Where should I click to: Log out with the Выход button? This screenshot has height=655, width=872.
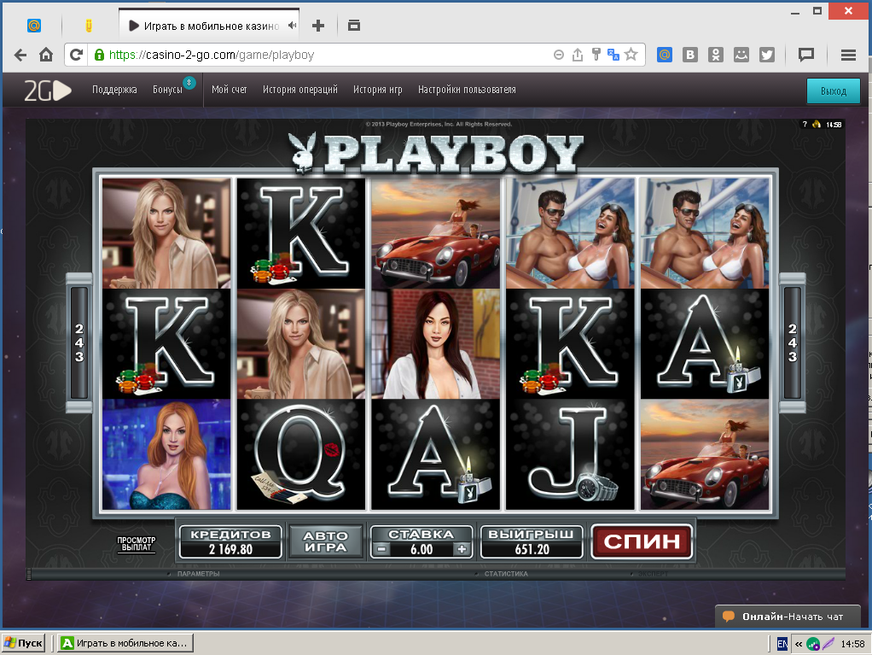[x=833, y=91]
